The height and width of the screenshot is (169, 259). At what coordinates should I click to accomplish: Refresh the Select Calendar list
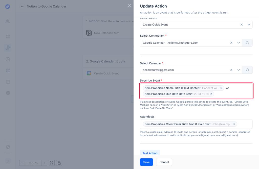tap(247, 70)
